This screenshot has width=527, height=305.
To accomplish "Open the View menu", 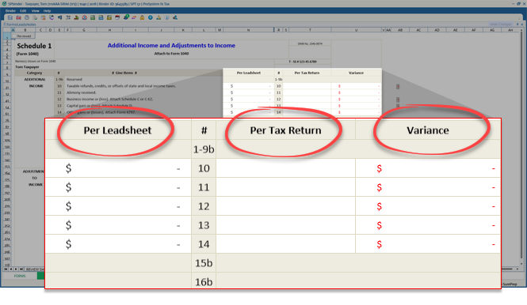I will [36, 11].
